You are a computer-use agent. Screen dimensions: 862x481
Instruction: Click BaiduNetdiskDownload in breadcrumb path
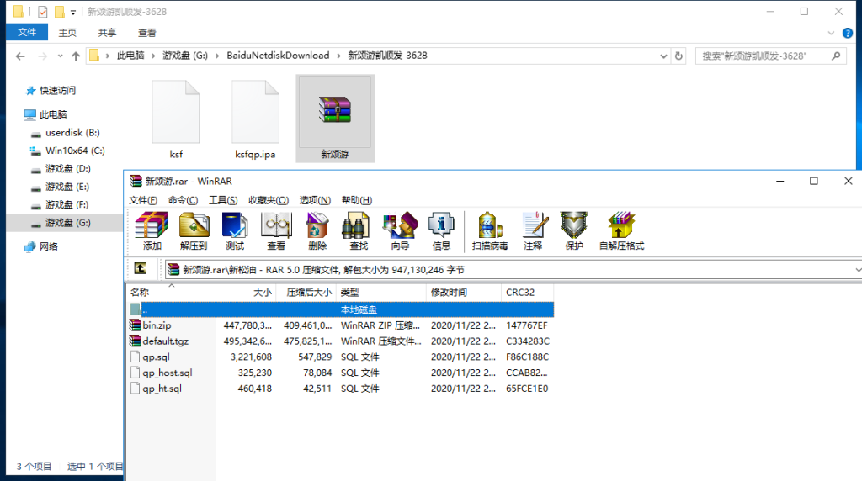pos(278,55)
